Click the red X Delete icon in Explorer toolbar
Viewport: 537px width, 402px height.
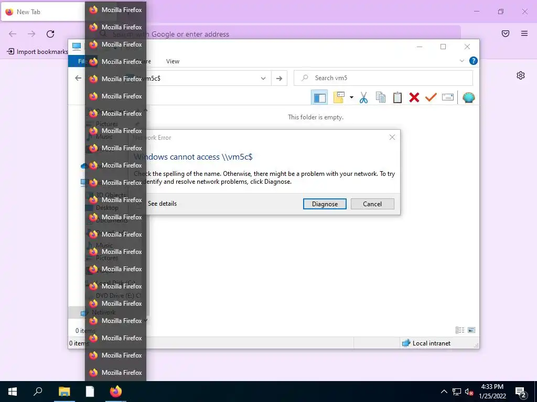point(414,97)
